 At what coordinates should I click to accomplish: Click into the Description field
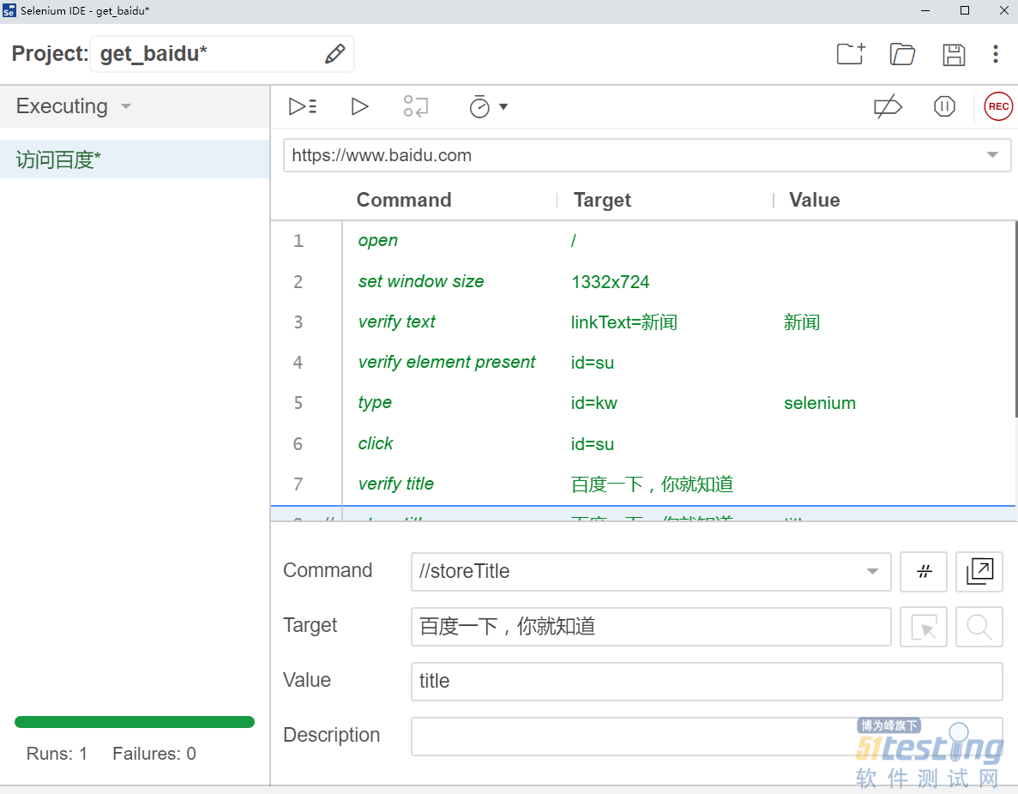707,737
